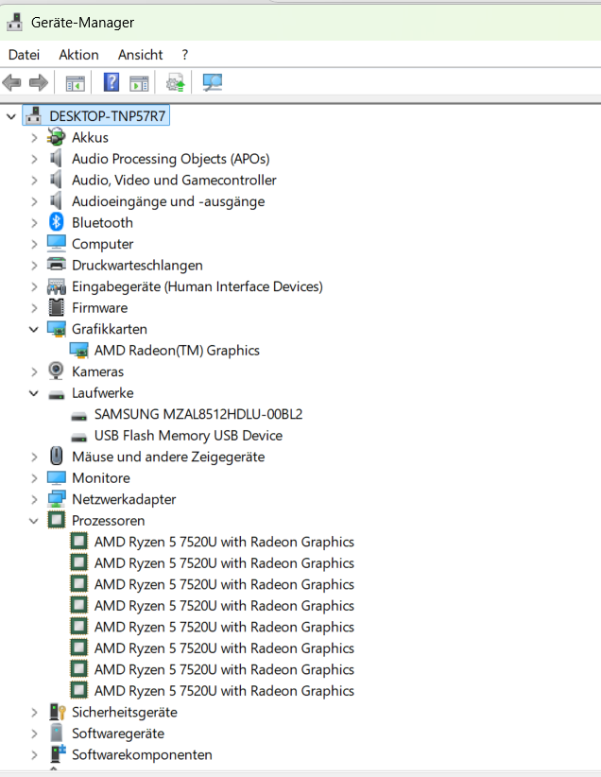Select the first AMD Ryzen 5 7520U entry
601x777 pixels.
[224, 542]
